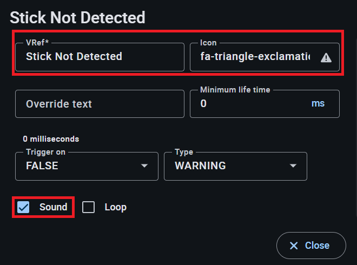Edit the Minimum life time value
Viewport: 357px width, 265px height.
coord(249,104)
